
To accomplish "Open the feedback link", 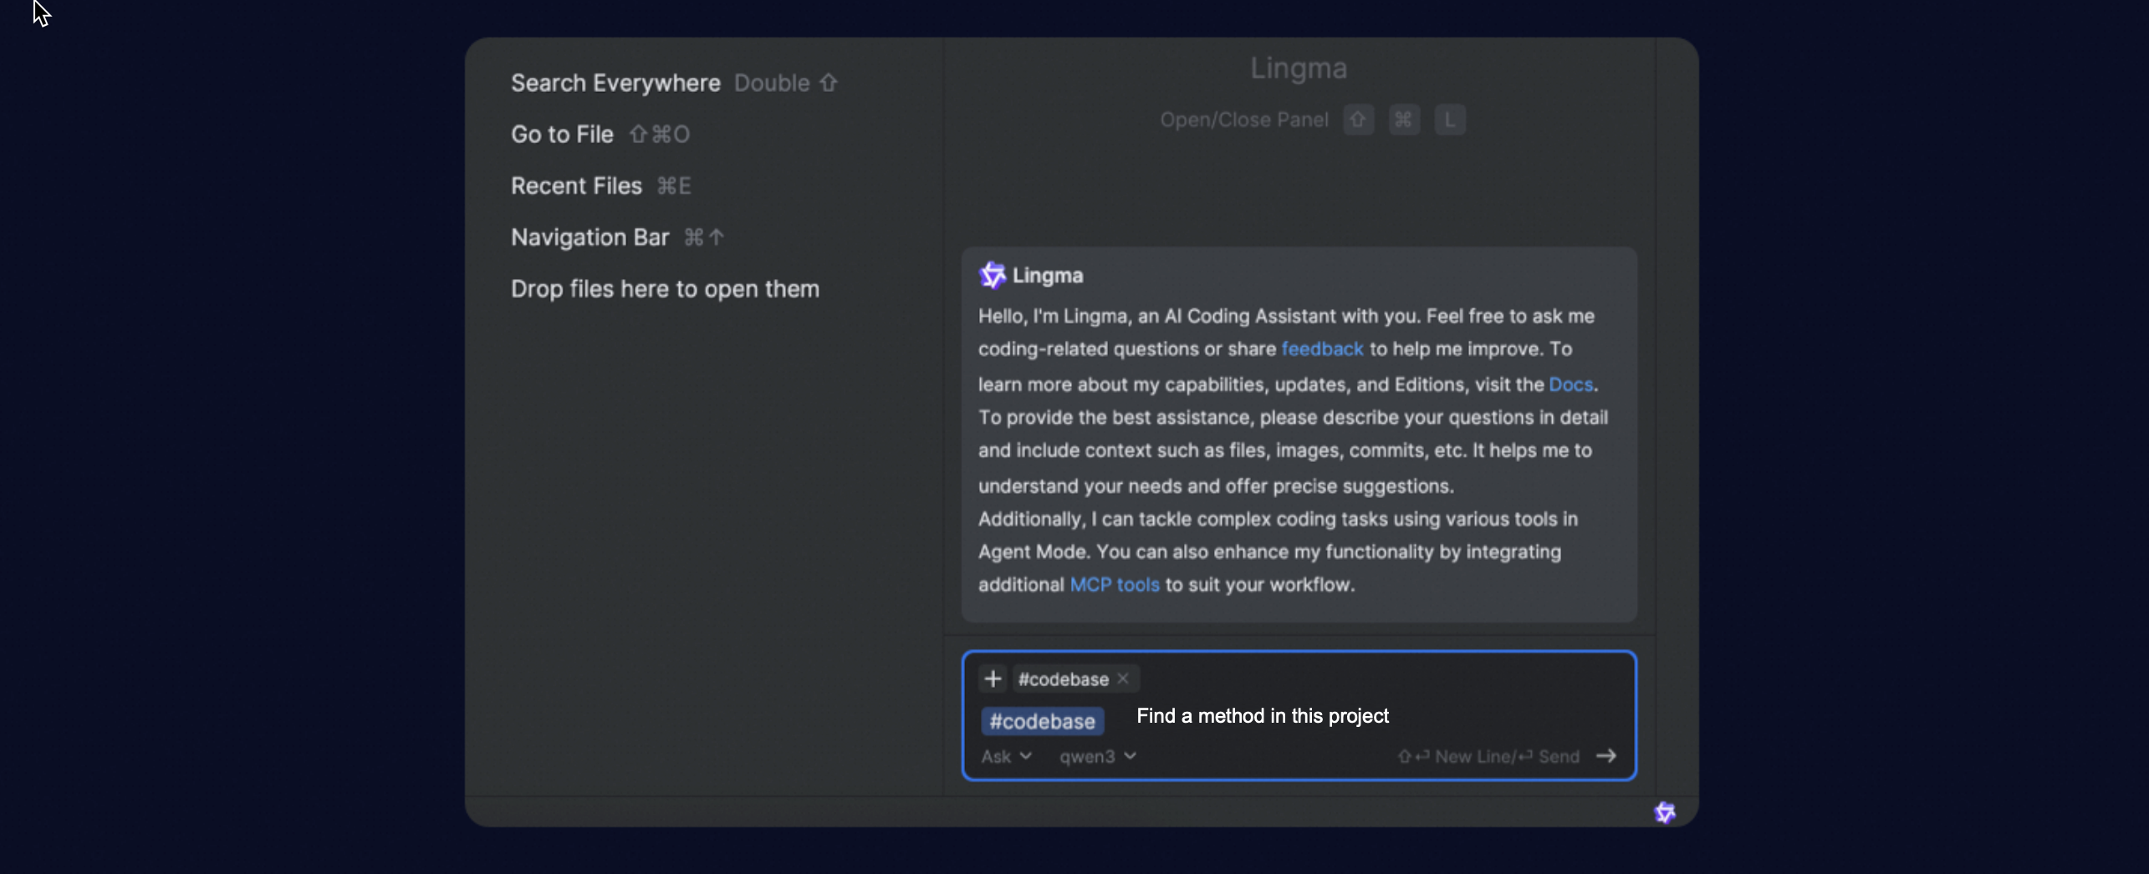I will click(1322, 349).
